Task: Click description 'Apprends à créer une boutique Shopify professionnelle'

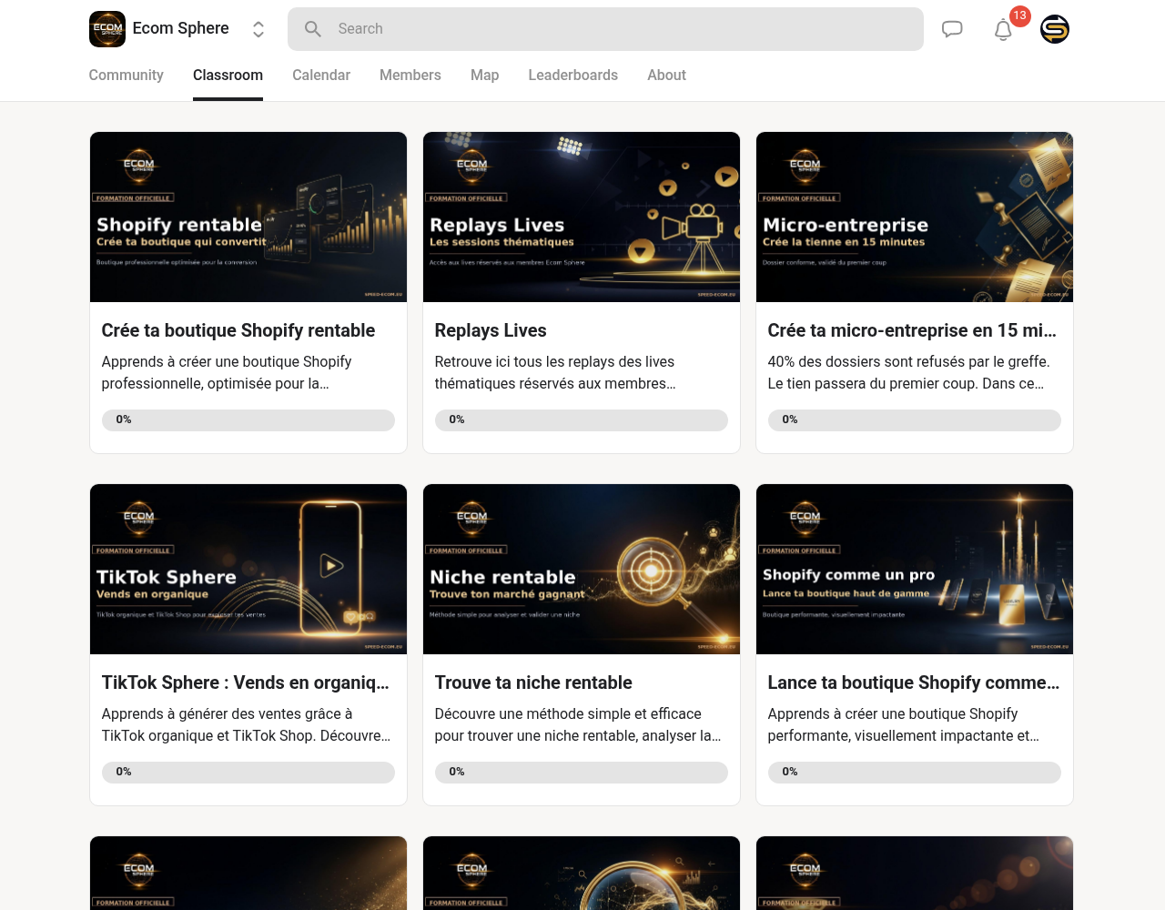Action: 227,372
